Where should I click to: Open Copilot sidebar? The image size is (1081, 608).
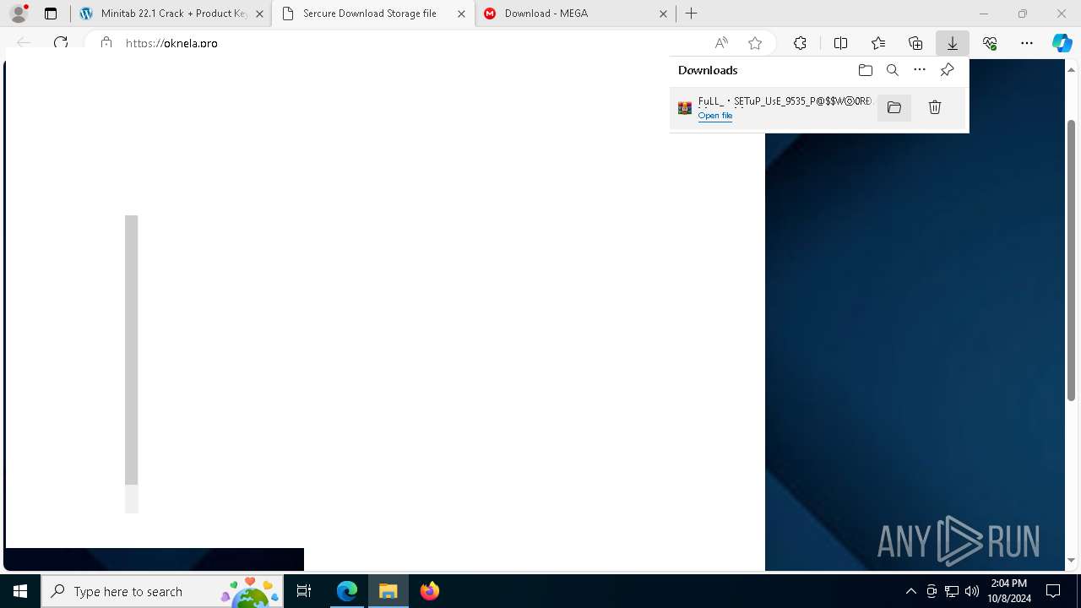[1062, 43]
